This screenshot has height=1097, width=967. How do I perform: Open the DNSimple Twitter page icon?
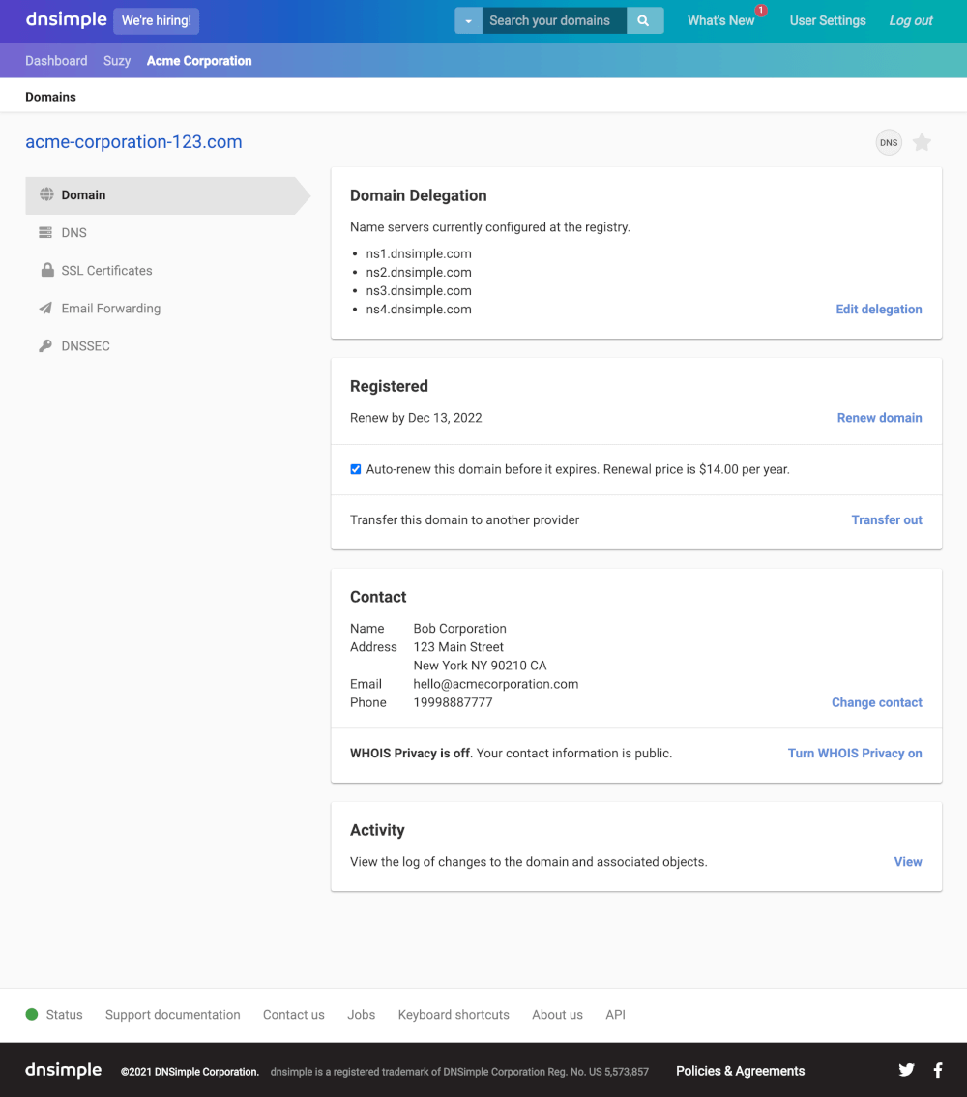(x=906, y=1070)
